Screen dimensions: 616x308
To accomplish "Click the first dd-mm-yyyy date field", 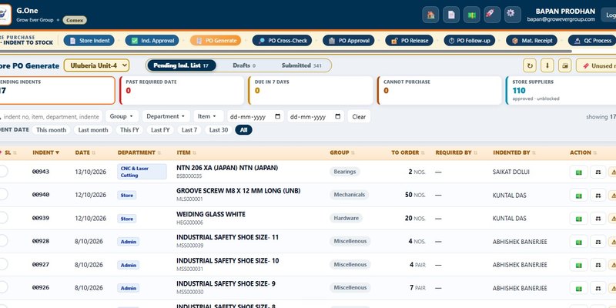I will [256, 116].
